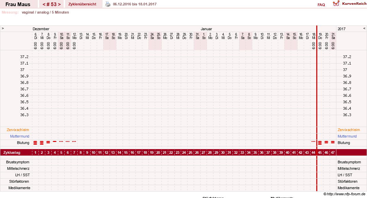Click medium bleeding mark on cycle day 3

(48, 142)
